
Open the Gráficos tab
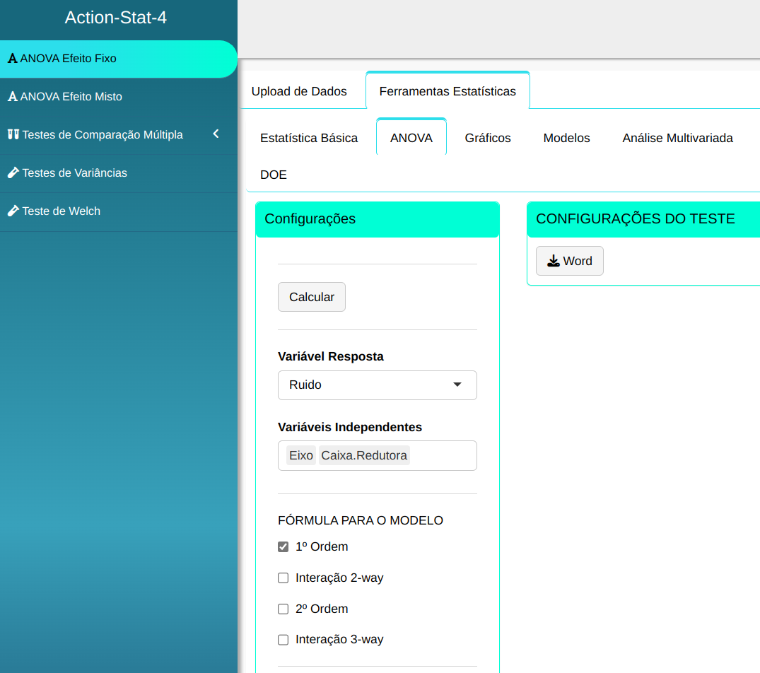(x=487, y=138)
